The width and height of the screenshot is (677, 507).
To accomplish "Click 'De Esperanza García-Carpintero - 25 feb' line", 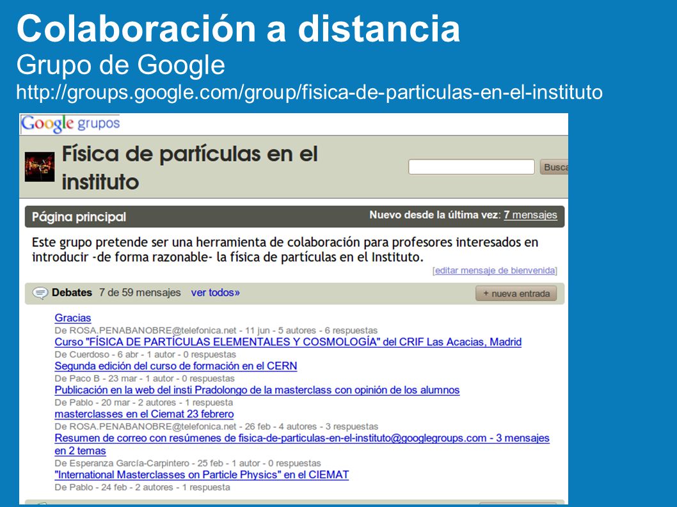I will [x=187, y=464].
